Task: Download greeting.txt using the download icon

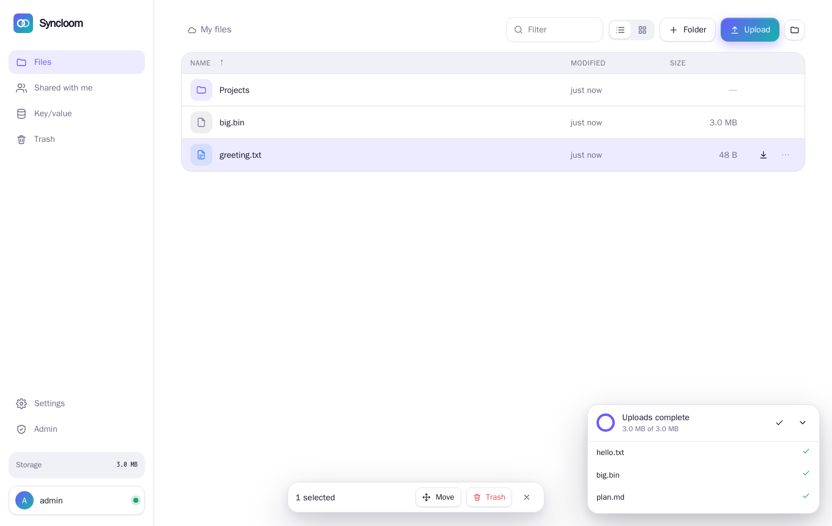Action: tap(763, 155)
